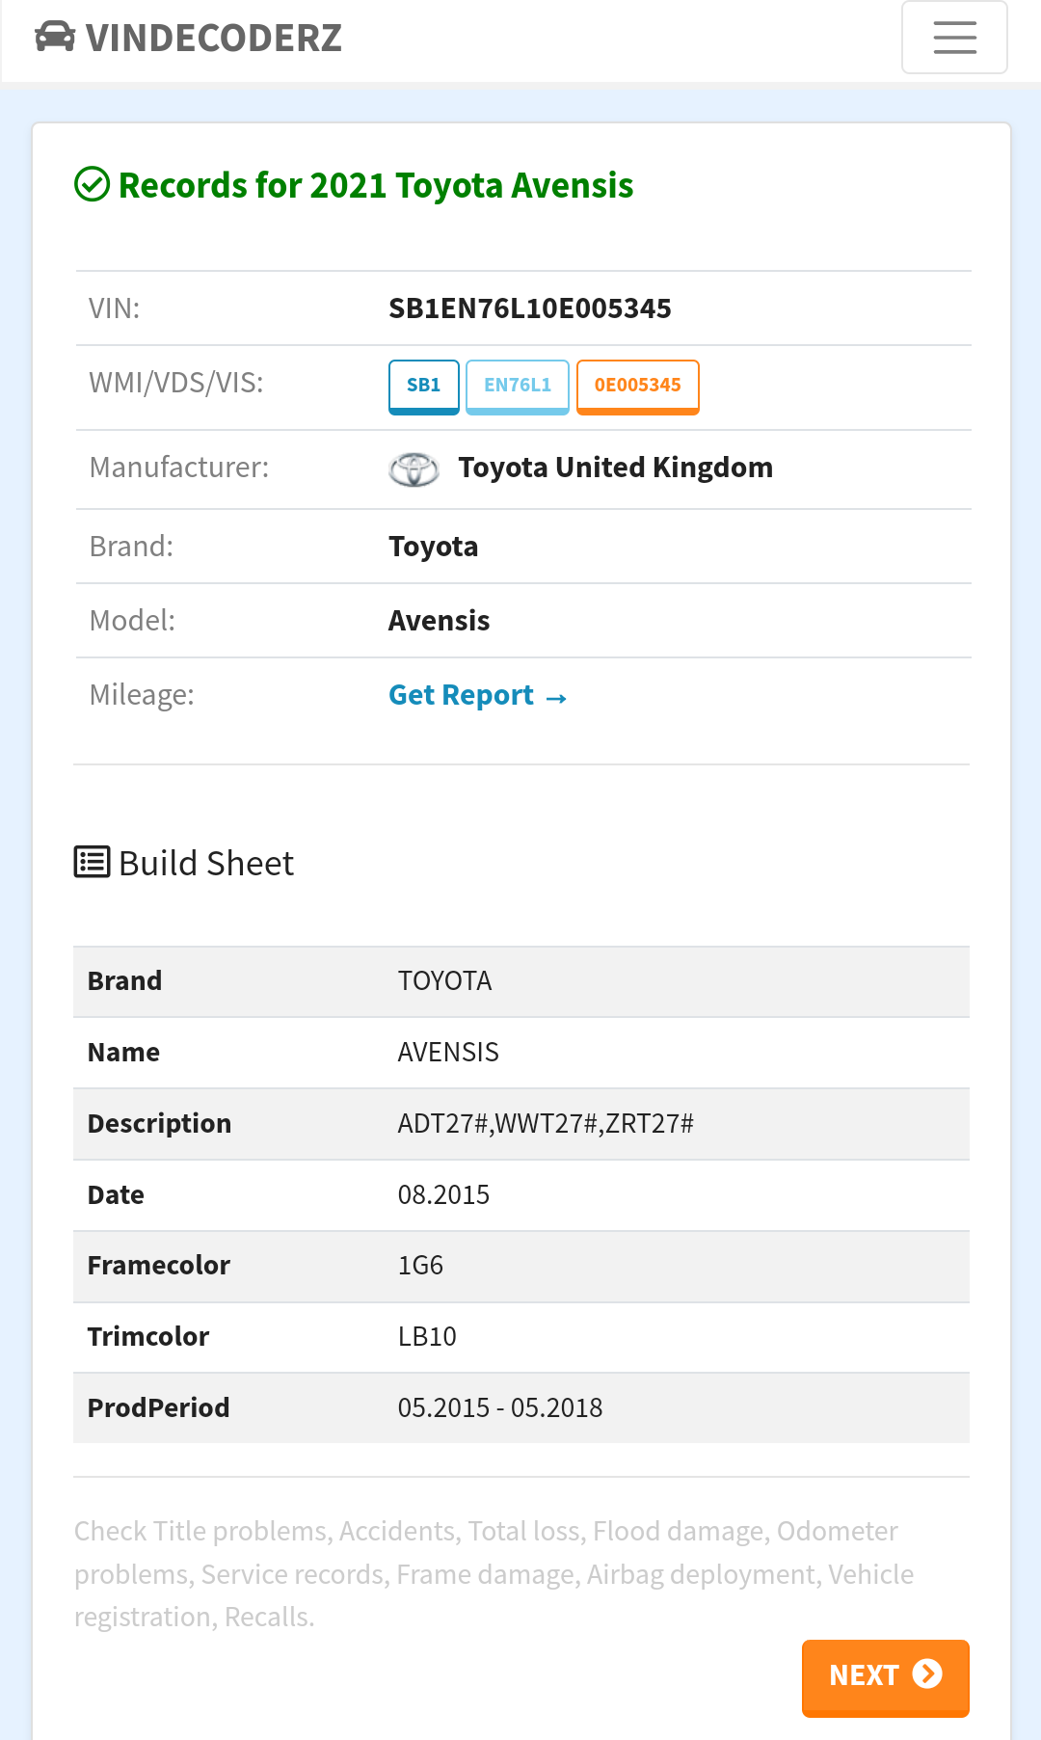Click the arrow beside Get Report
The height and width of the screenshot is (1740, 1041).
pyautogui.click(x=556, y=697)
